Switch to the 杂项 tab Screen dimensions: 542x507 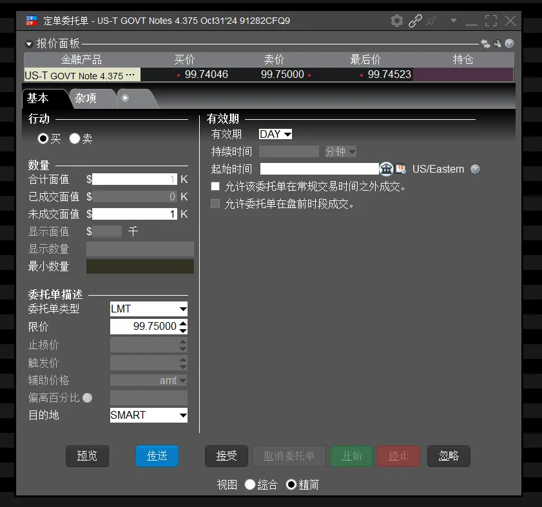(x=86, y=98)
